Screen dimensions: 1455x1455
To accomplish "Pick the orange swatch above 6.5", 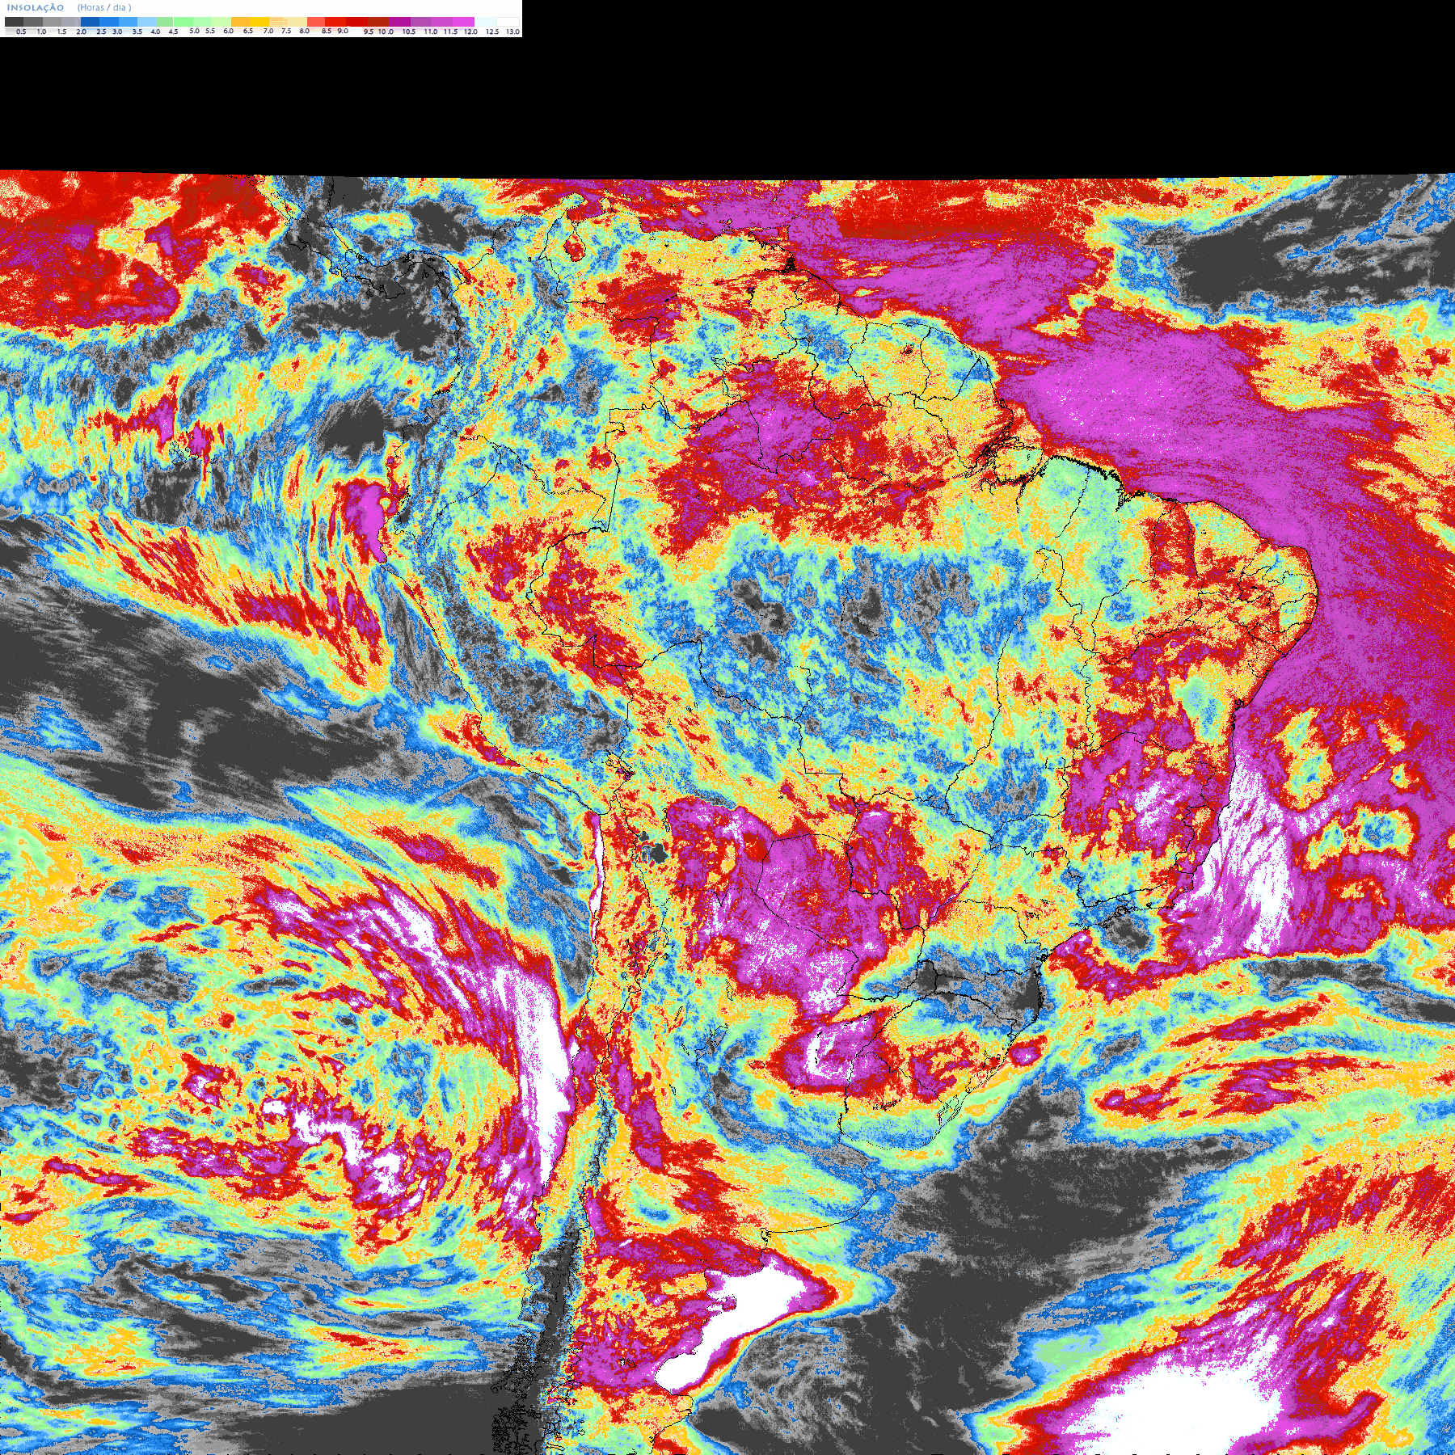I will tap(240, 22).
